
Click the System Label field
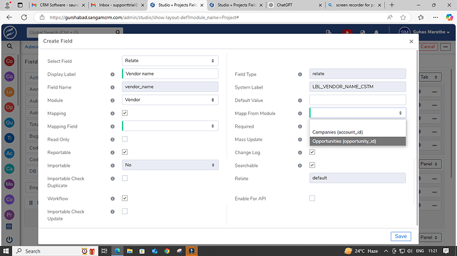(358, 87)
